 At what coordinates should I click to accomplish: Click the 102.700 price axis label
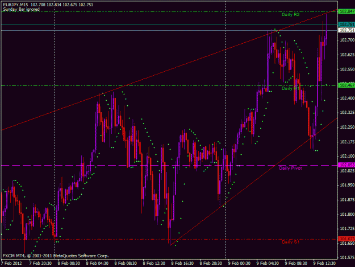point(347,40)
